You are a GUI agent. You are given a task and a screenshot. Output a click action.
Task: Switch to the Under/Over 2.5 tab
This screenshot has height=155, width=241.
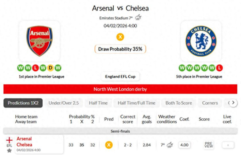pos(64,103)
